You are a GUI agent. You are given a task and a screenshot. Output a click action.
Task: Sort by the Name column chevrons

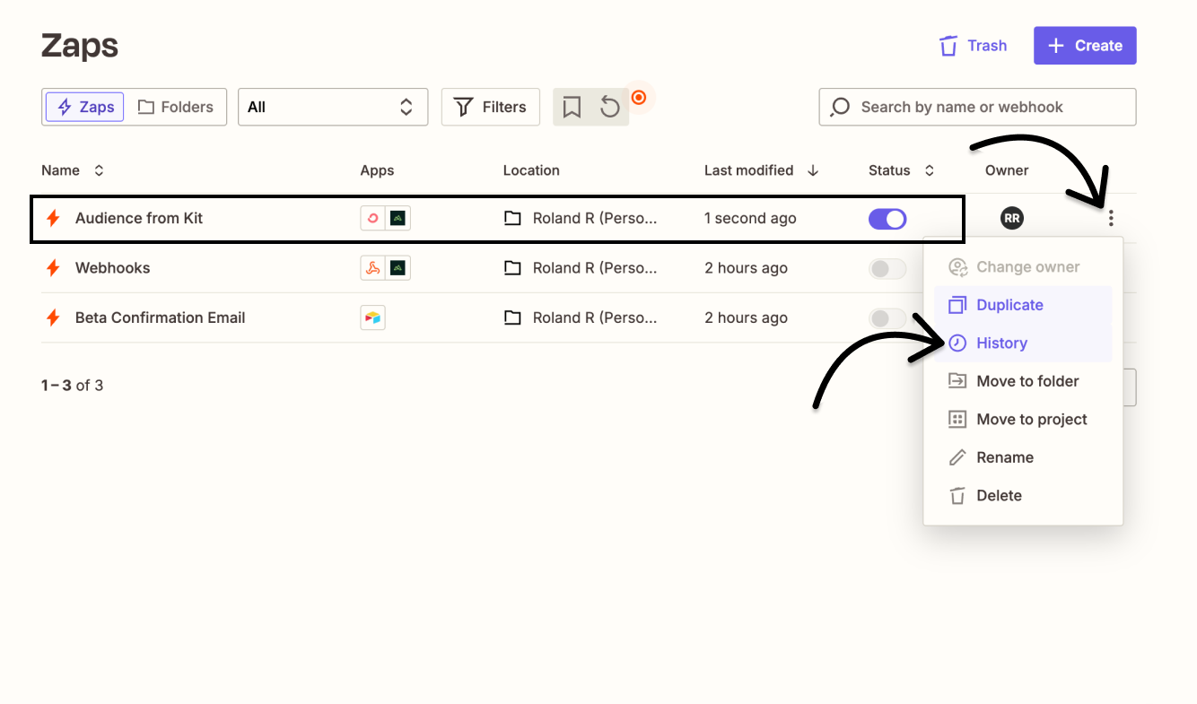pos(99,169)
